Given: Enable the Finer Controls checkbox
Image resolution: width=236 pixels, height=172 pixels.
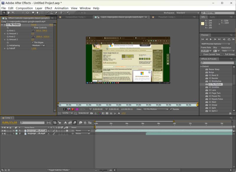Looking at the screenshot, I should click(x=32, y=28).
